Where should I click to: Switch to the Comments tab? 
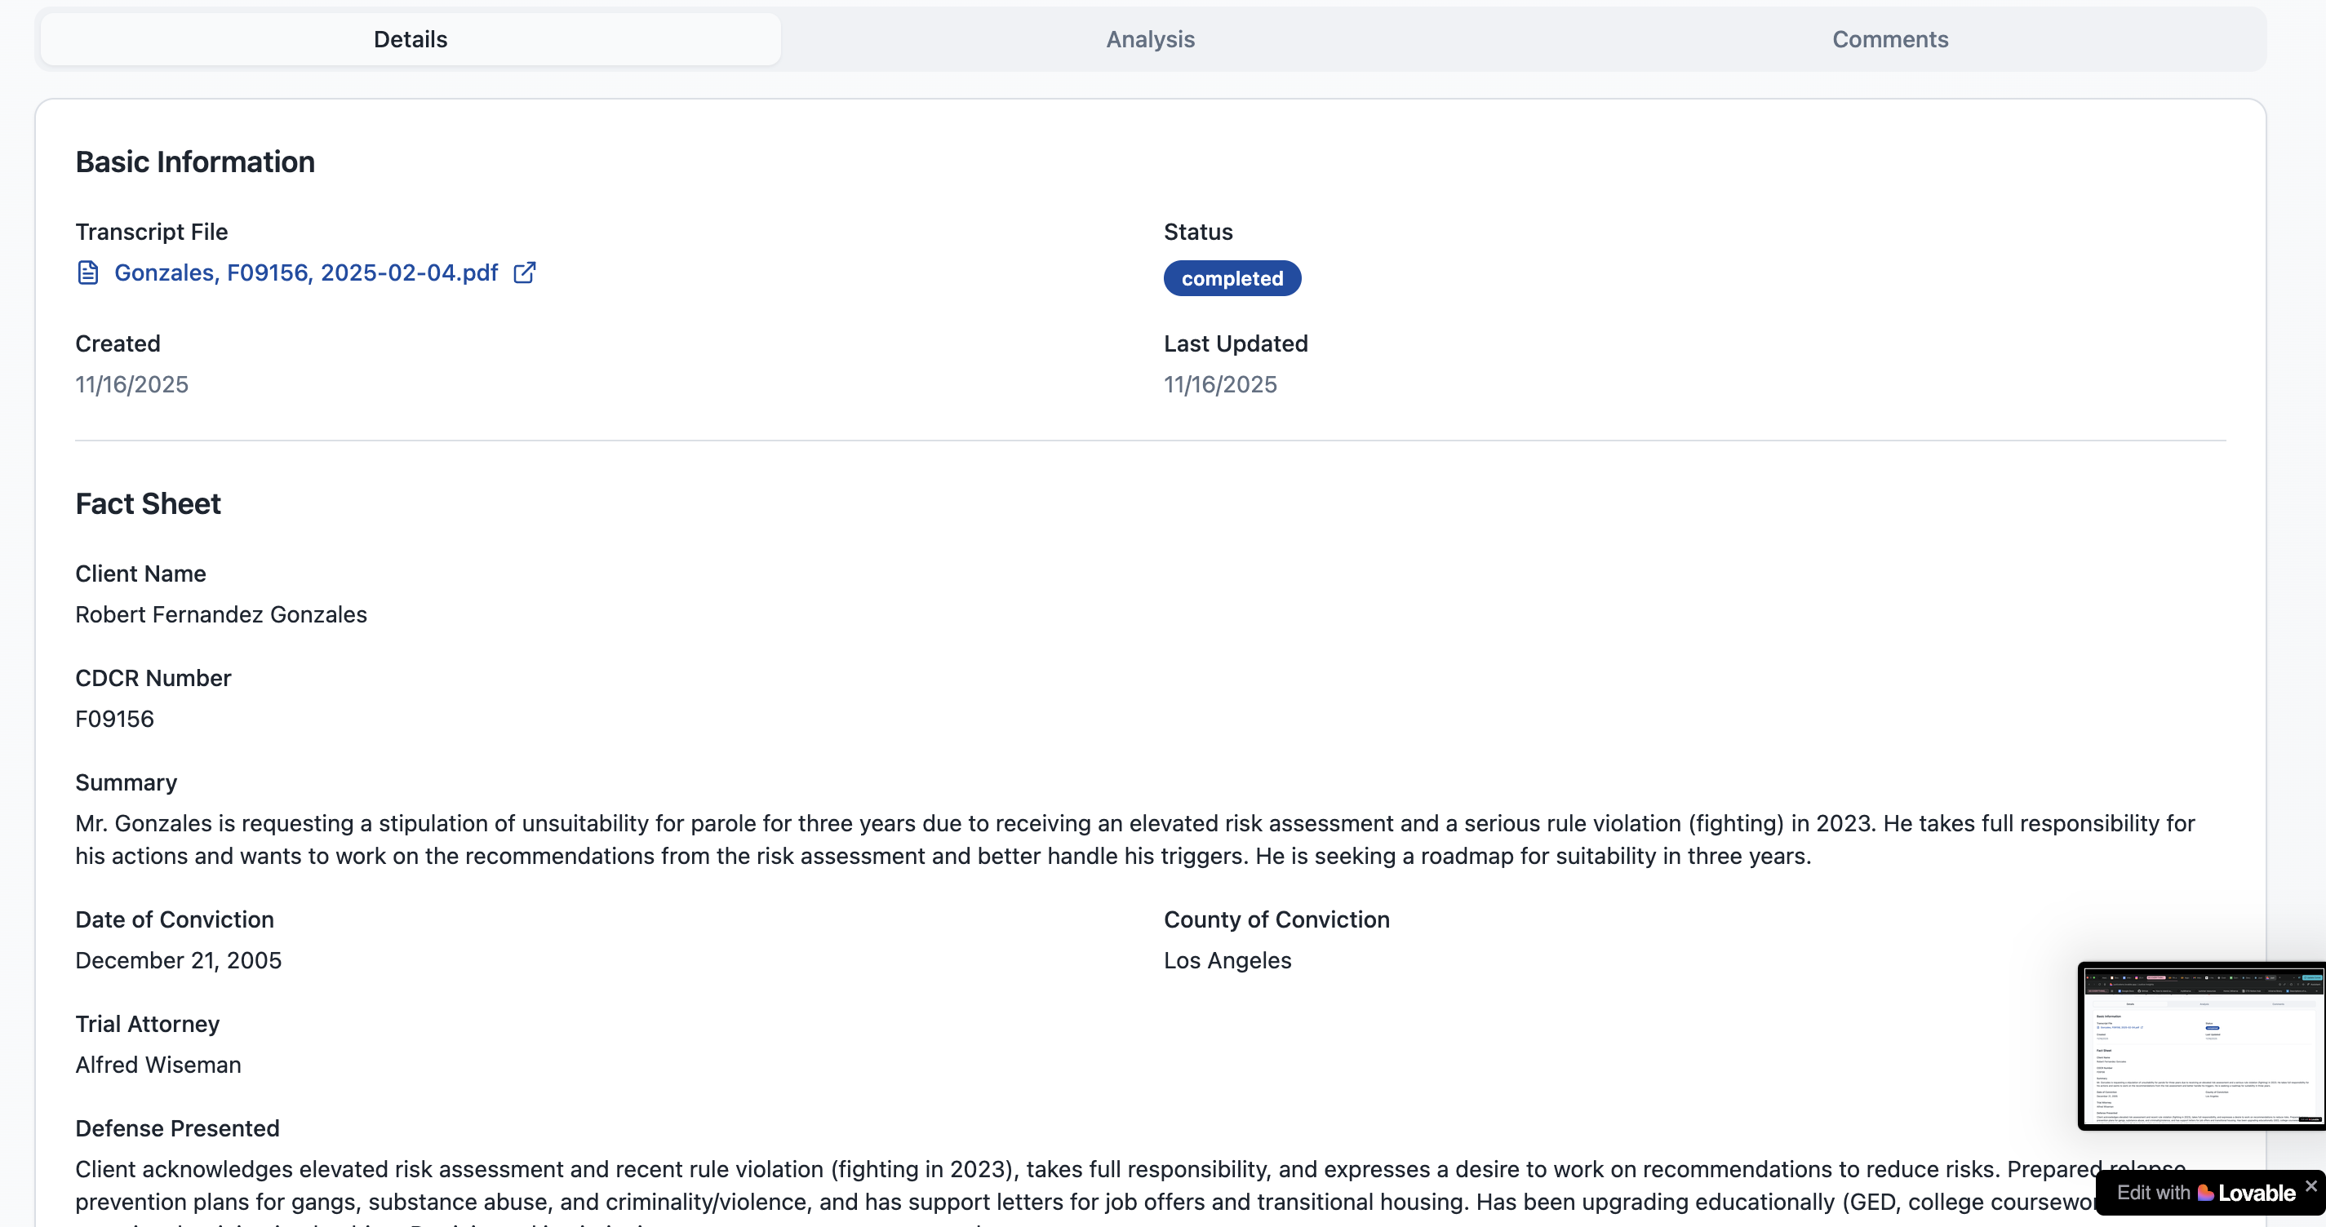(x=1889, y=40)
